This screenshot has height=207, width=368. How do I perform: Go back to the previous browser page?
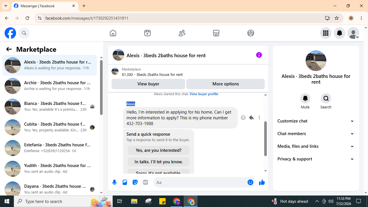pos(7,18)
